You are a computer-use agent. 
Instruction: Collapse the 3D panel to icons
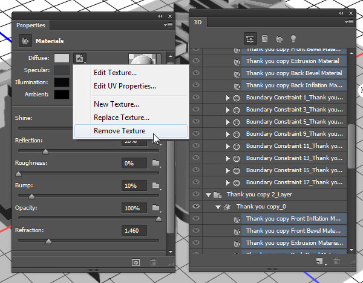(x=341, y=13)
